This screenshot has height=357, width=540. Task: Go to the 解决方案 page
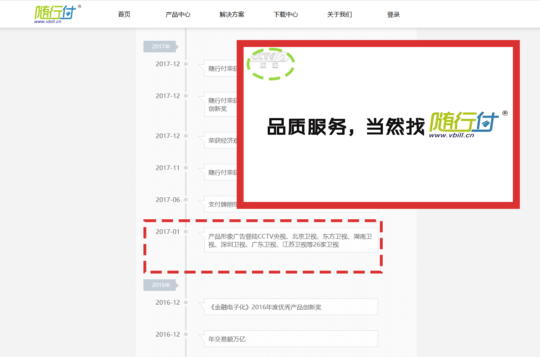232,15
